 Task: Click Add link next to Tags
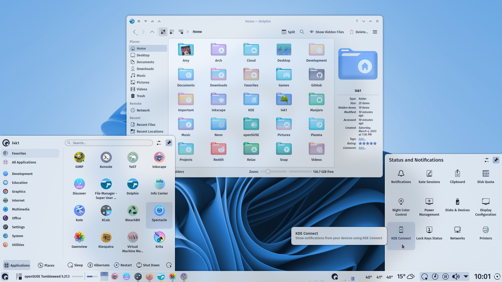(362, 139)
